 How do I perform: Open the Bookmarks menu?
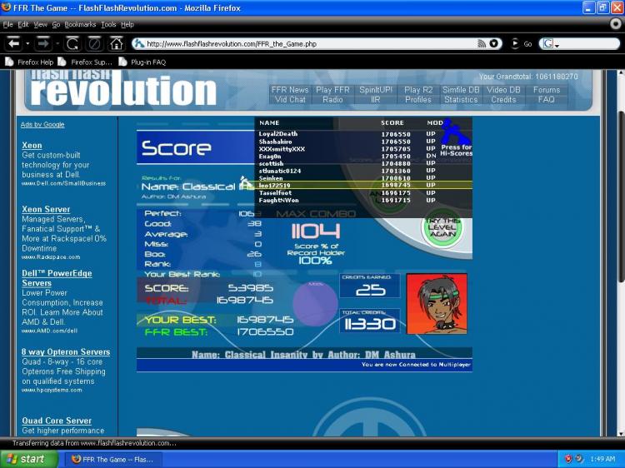pyautogui.click(x=80, y=25)
